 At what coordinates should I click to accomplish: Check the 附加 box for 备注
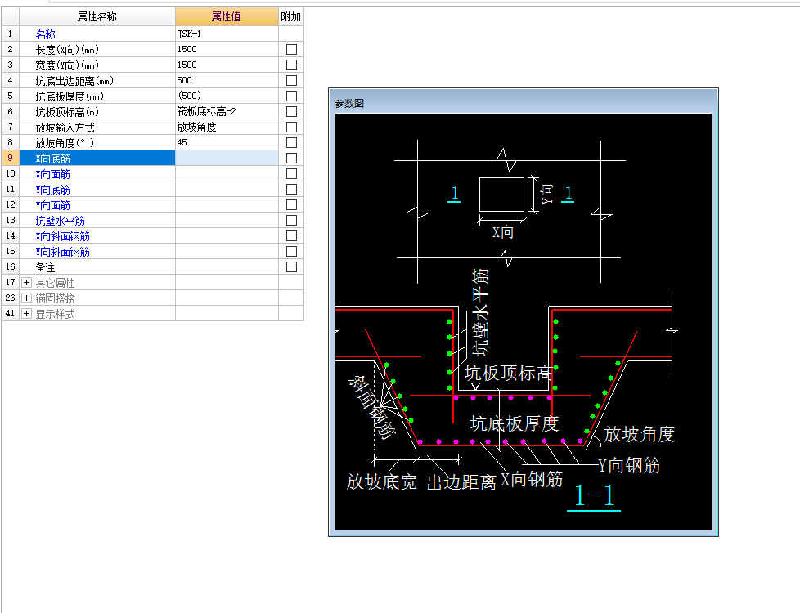(291, 266)
